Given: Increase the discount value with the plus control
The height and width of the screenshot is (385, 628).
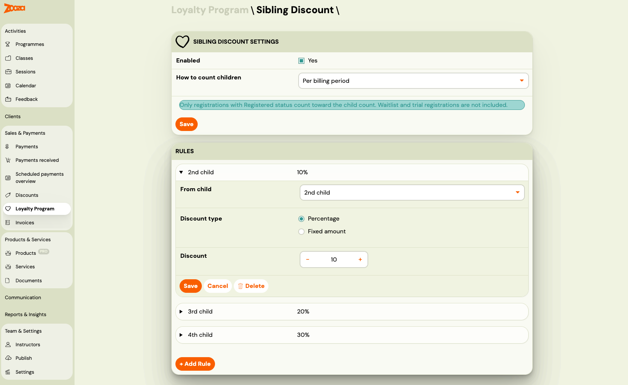Looking at the screenshot, I should point(360,259).
